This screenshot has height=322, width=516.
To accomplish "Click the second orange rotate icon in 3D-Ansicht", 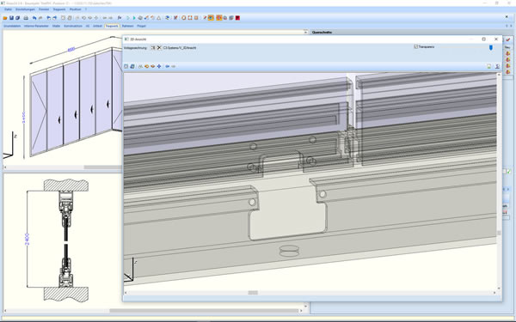I will click(153, 66).
